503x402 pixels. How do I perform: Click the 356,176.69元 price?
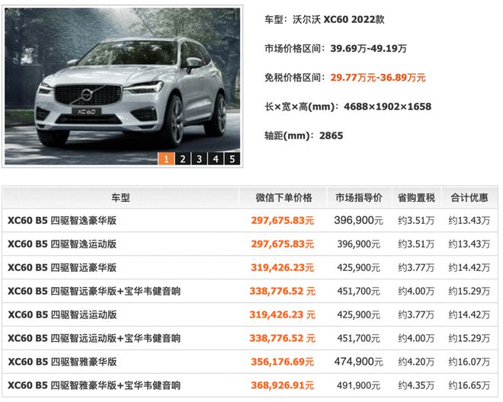tap(282, 362)
